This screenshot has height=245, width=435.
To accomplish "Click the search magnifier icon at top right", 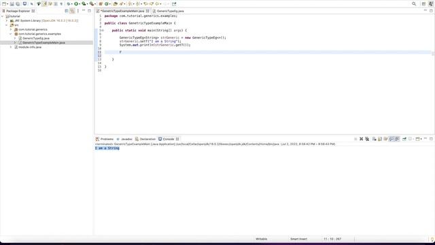I will [x=414, y=4].
